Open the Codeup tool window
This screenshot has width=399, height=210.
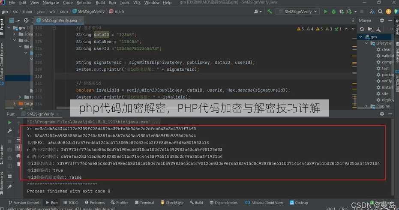(x=299, y=203)
